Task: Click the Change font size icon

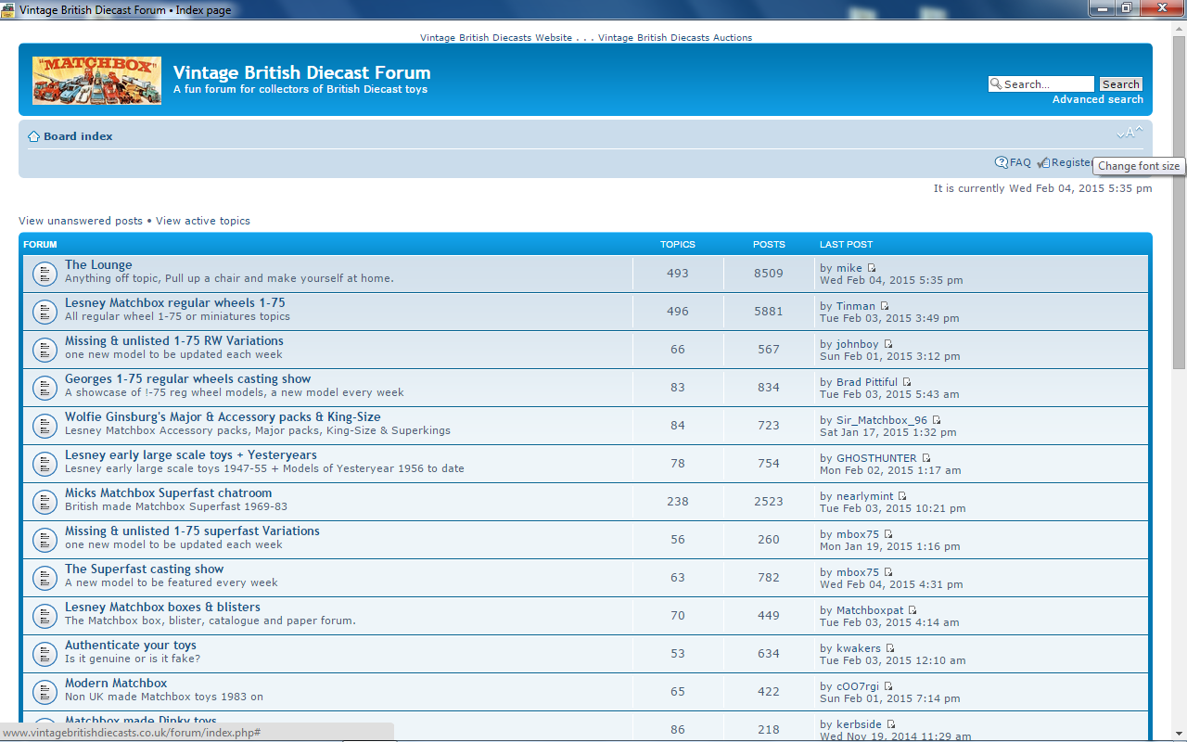Action: click(1130, 134)
